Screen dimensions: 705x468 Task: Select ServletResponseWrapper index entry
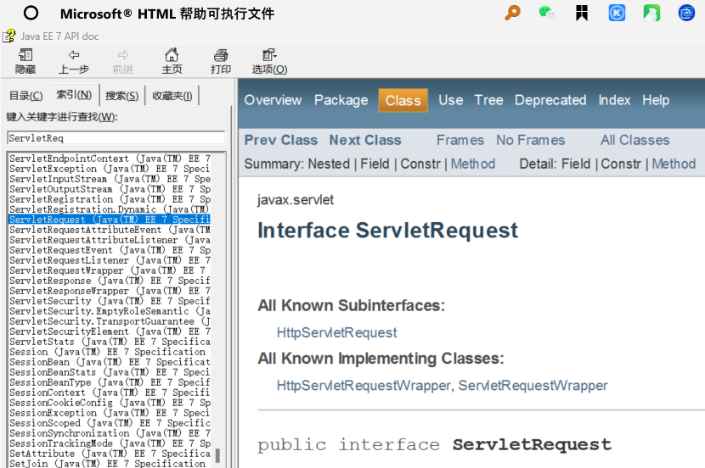(x=110, y=291)
